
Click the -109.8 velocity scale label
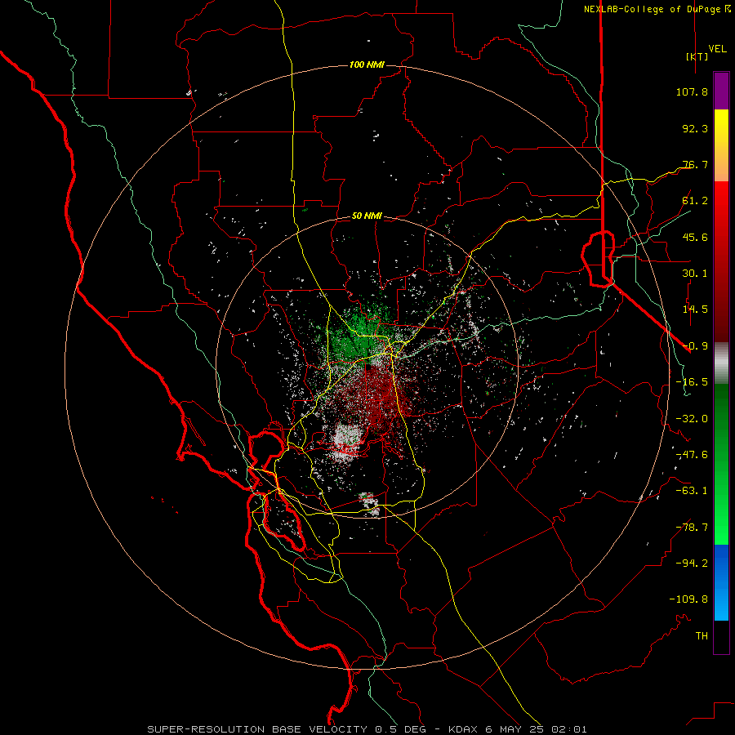688,599
